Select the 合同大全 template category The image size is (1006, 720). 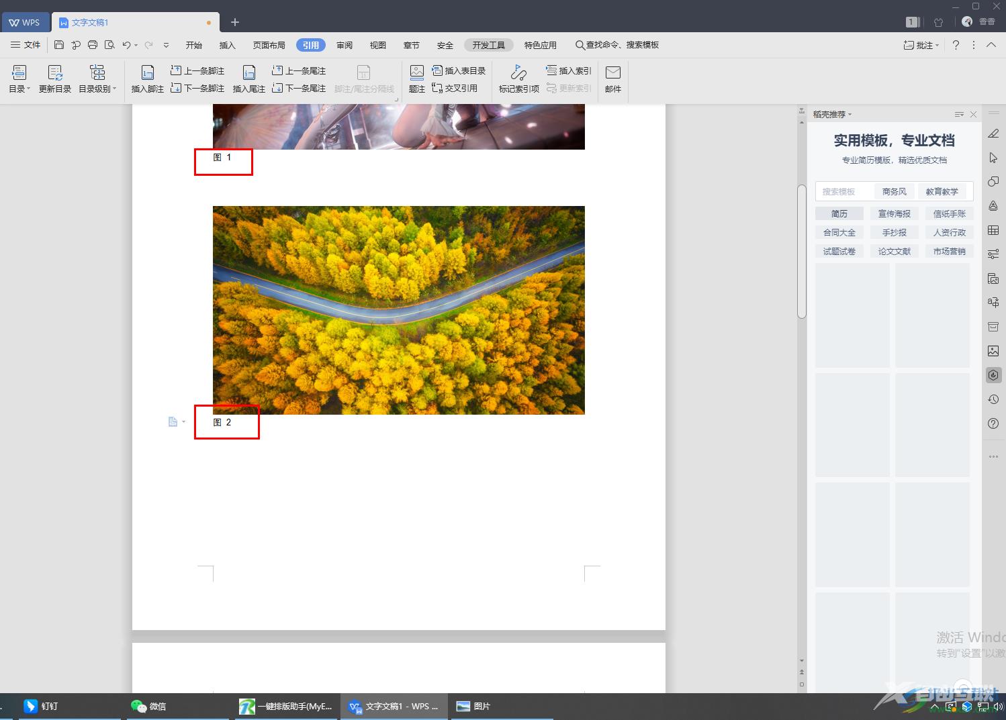839,232
